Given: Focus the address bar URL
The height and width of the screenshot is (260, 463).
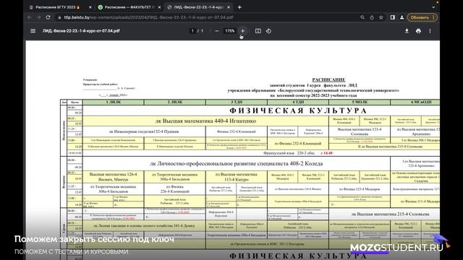Looking at the screenshot, I should coord(148,17).
